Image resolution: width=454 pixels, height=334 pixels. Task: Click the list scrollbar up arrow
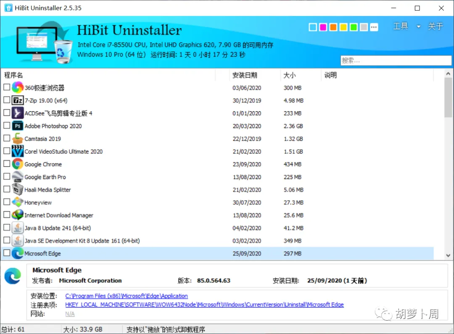tap(448, 74)
